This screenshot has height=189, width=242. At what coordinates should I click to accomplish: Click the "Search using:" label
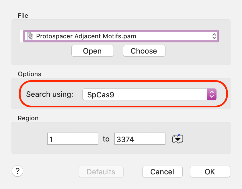pyautogui.click(x=50, y=94)
